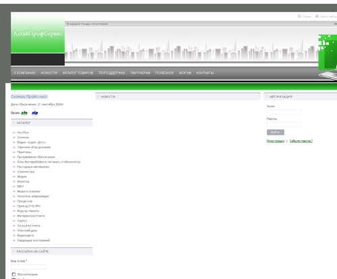The height and width of the screenshot is (279, 337).
Task: Open the ПОЛЕЗНОЕ menu item
Action: (x=164, y=73)
